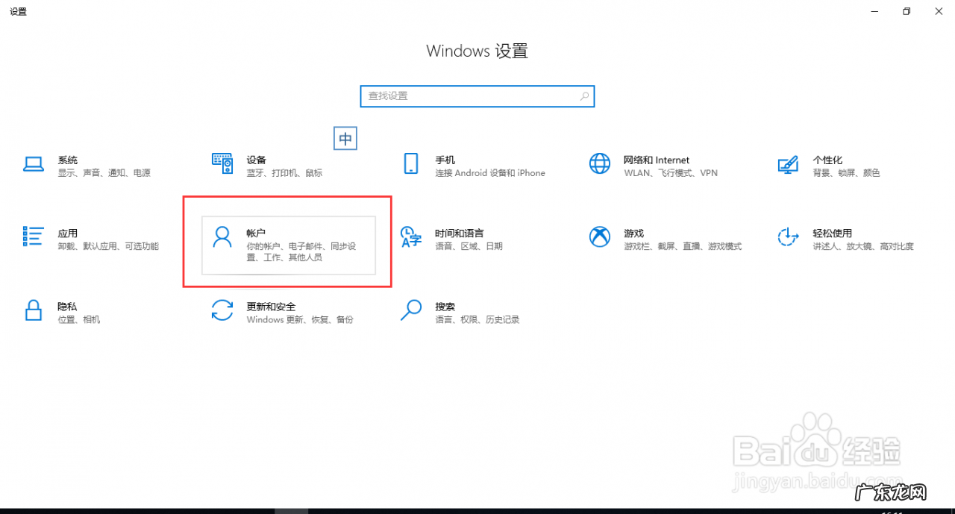Click the 个性化 (Personalization) icon
This screenshot has height=514, width=955.
pyautogui.click(x=788, y=164)
